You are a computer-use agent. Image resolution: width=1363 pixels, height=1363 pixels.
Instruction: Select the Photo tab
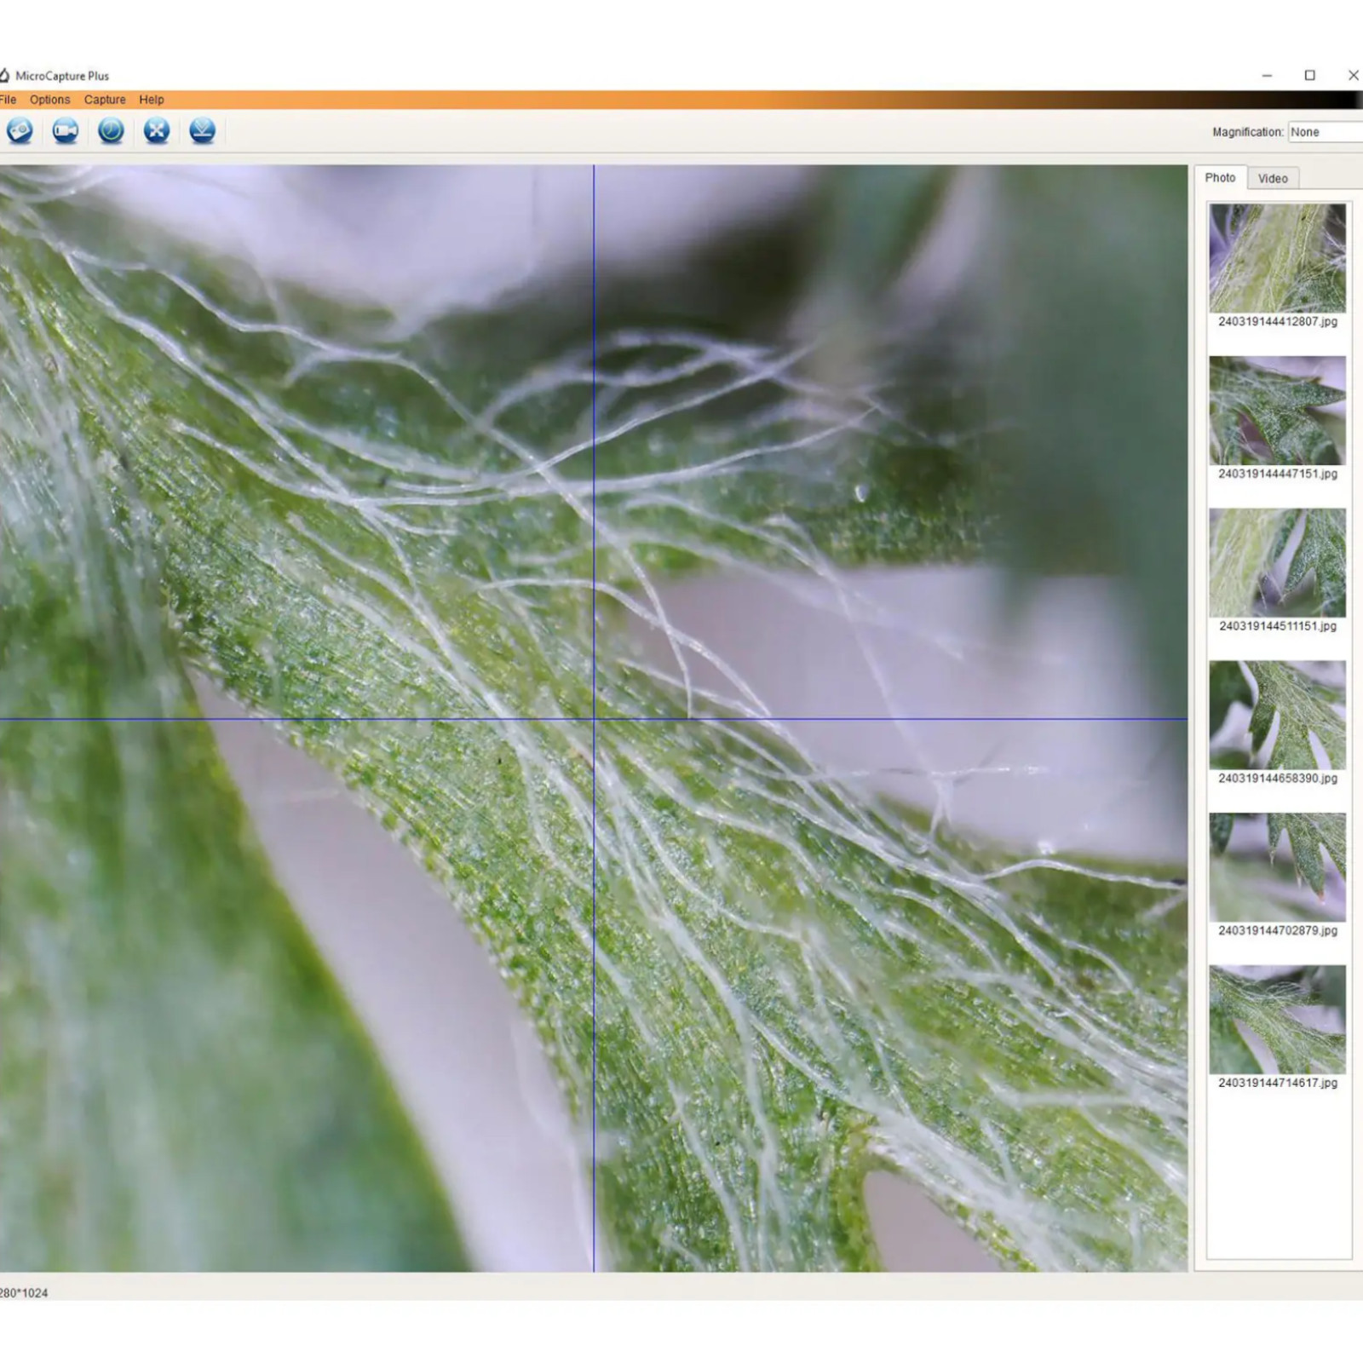pyautogui.click(x=1220, y=178)
